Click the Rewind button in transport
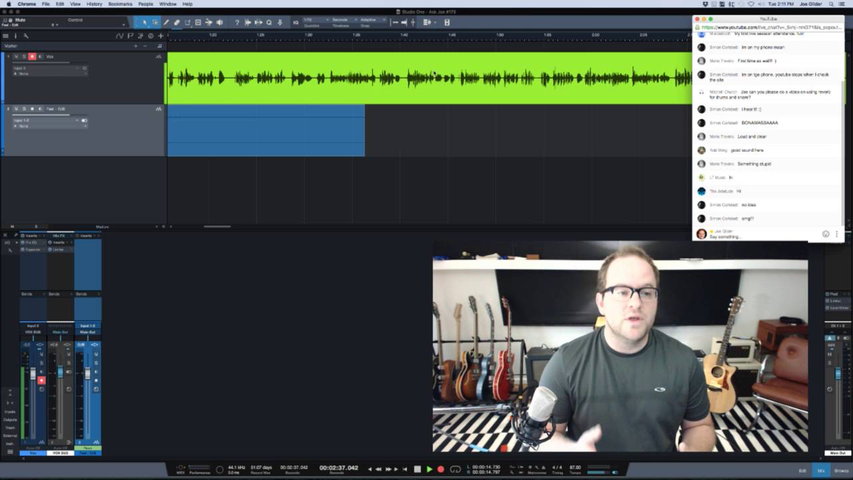The height and width of the screenshot is (480, 853). pos(379,469)
